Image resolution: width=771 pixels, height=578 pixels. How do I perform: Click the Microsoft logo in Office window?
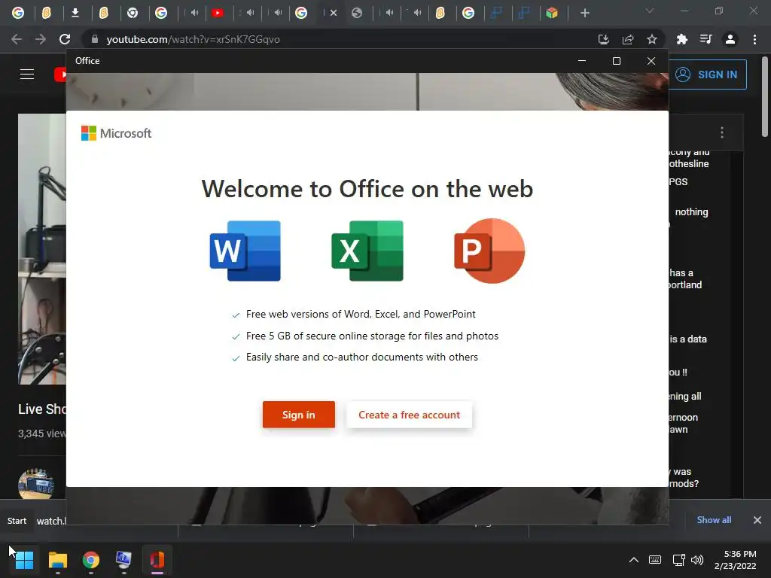click(116, 133)
